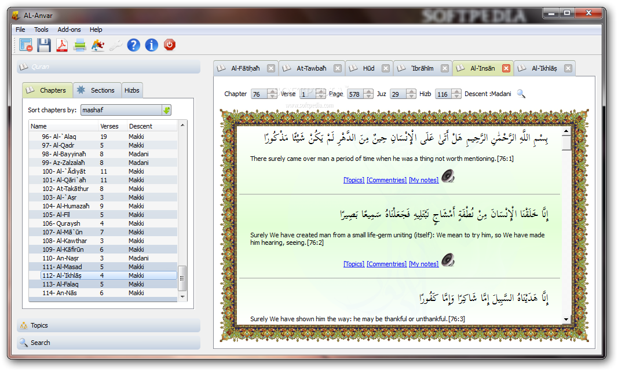Expand the Search panel
This screenshot has height=371, width=618.
108,343
